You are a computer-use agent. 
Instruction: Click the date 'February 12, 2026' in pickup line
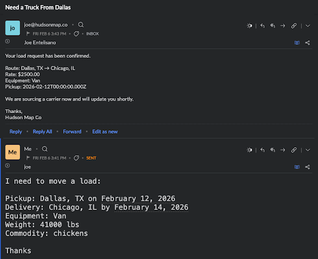pos(139,199)
